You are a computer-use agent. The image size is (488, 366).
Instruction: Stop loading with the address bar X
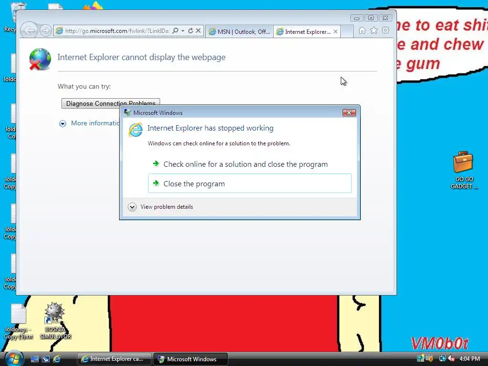point(198,30)
